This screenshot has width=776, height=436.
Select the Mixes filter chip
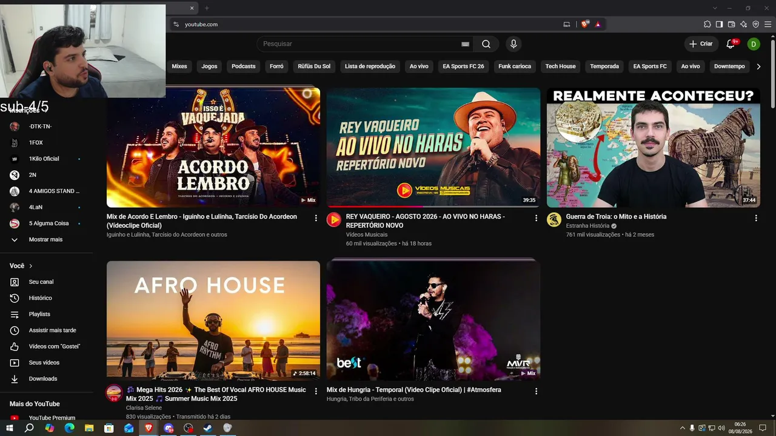pyautogui.click(x=179, y=66)
